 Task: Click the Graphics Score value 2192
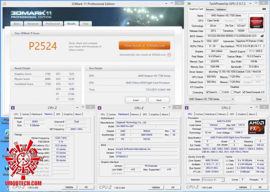coord(48,74)
